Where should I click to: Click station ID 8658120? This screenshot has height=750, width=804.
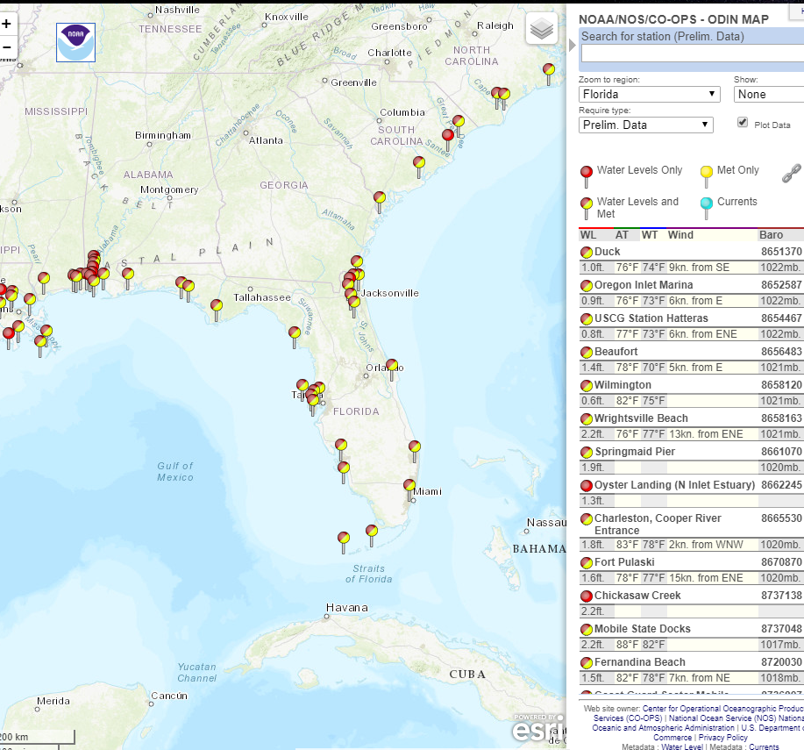(x=781, y=385)
